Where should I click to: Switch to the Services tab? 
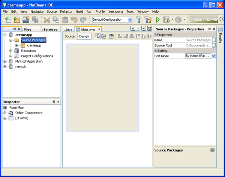[50, 29]
